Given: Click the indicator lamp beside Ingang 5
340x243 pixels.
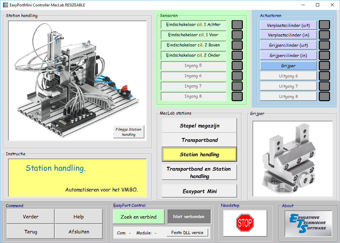Looking at the screenshot, I should click(x=237, y=66).
